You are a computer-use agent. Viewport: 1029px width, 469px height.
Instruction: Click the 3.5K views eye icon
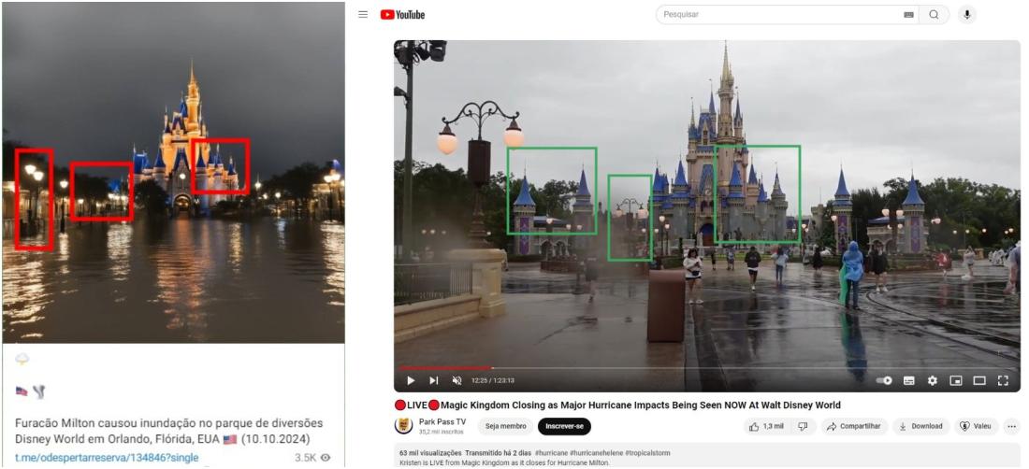point(325,458)
